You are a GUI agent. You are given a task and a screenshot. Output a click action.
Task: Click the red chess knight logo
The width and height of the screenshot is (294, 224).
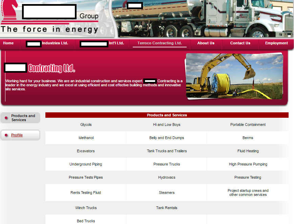[x=9, y=10]
